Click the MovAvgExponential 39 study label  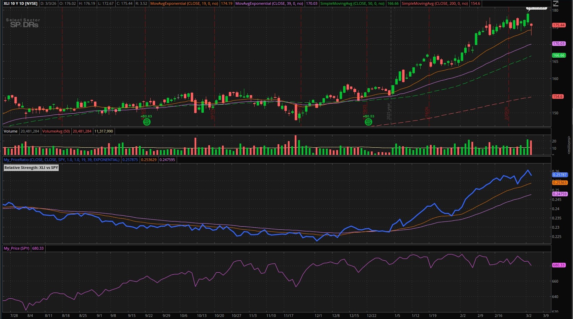(269, 3)
